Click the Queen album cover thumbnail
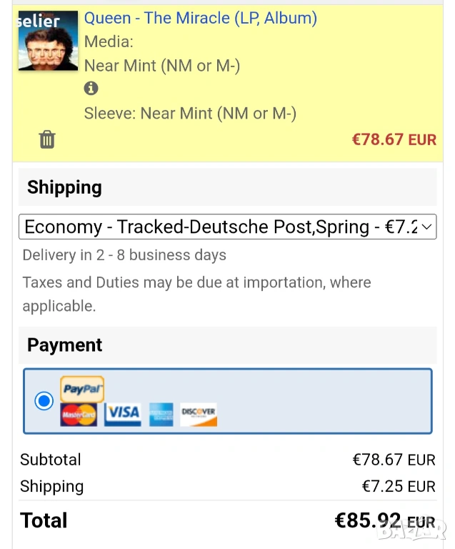 point(48,41)
